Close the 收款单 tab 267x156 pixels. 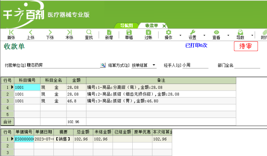click(164, 26)
